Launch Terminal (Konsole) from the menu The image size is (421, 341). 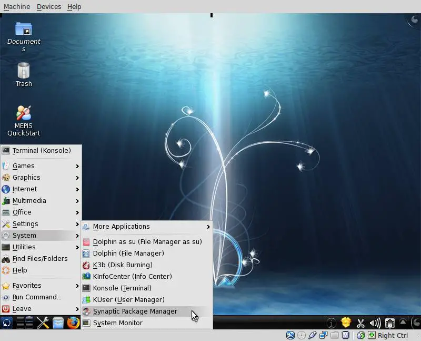41,151
